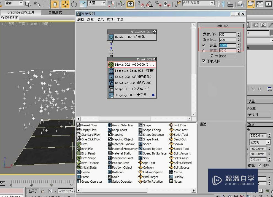Pick the Force operator from depot
273x197 pixels.
click(x=83, y=177)
